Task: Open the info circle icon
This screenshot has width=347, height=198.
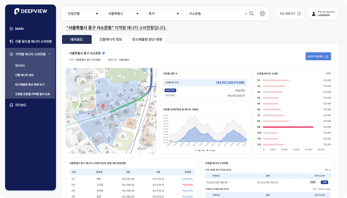Action: click(x=262, y=13)
